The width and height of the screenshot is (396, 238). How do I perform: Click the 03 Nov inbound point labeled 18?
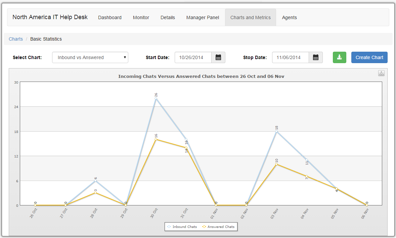[x=276, y=131]
